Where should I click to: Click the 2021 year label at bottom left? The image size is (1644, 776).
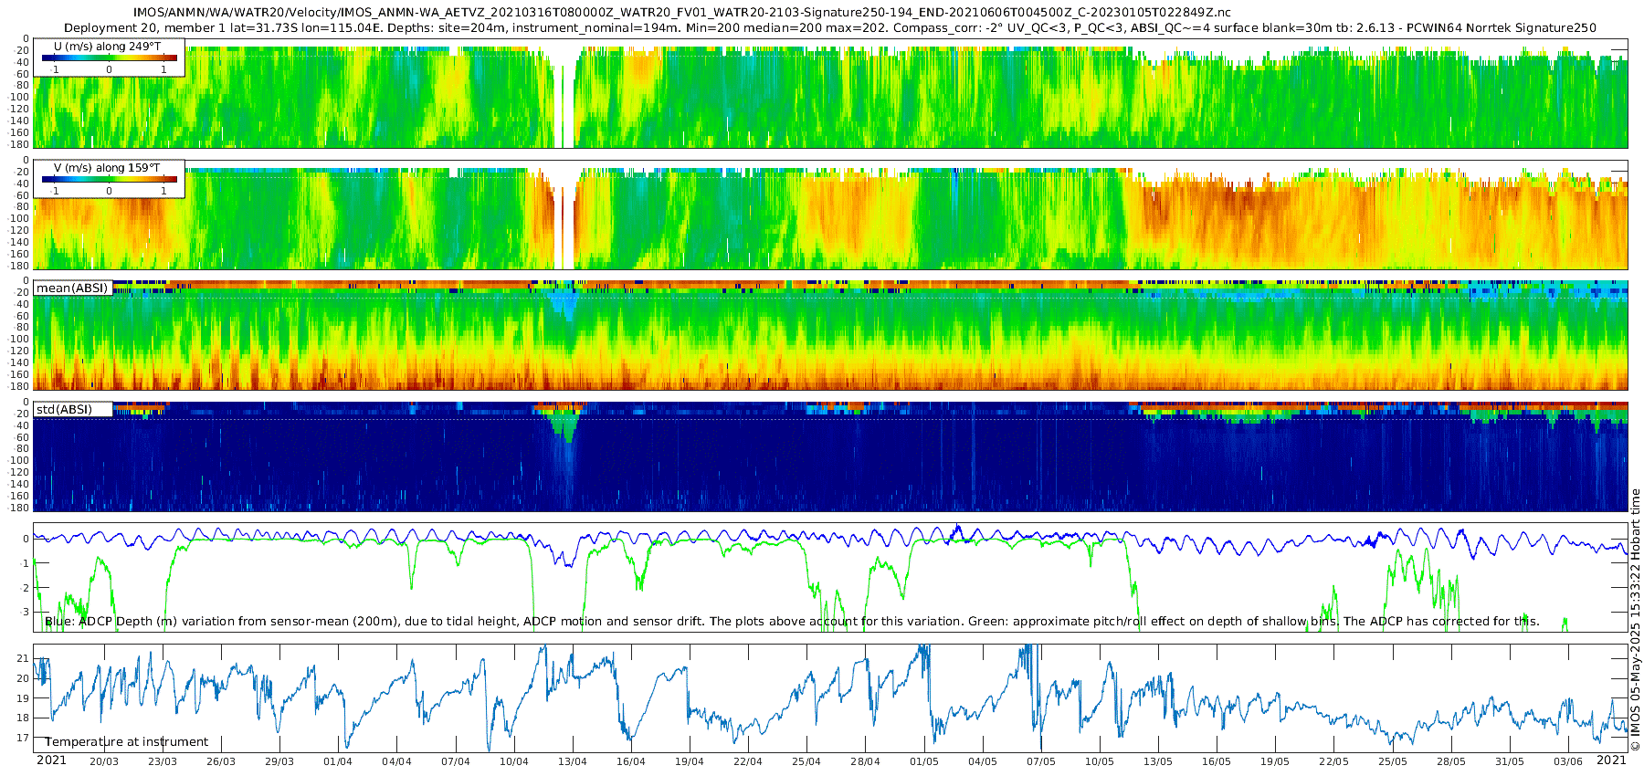51,760
